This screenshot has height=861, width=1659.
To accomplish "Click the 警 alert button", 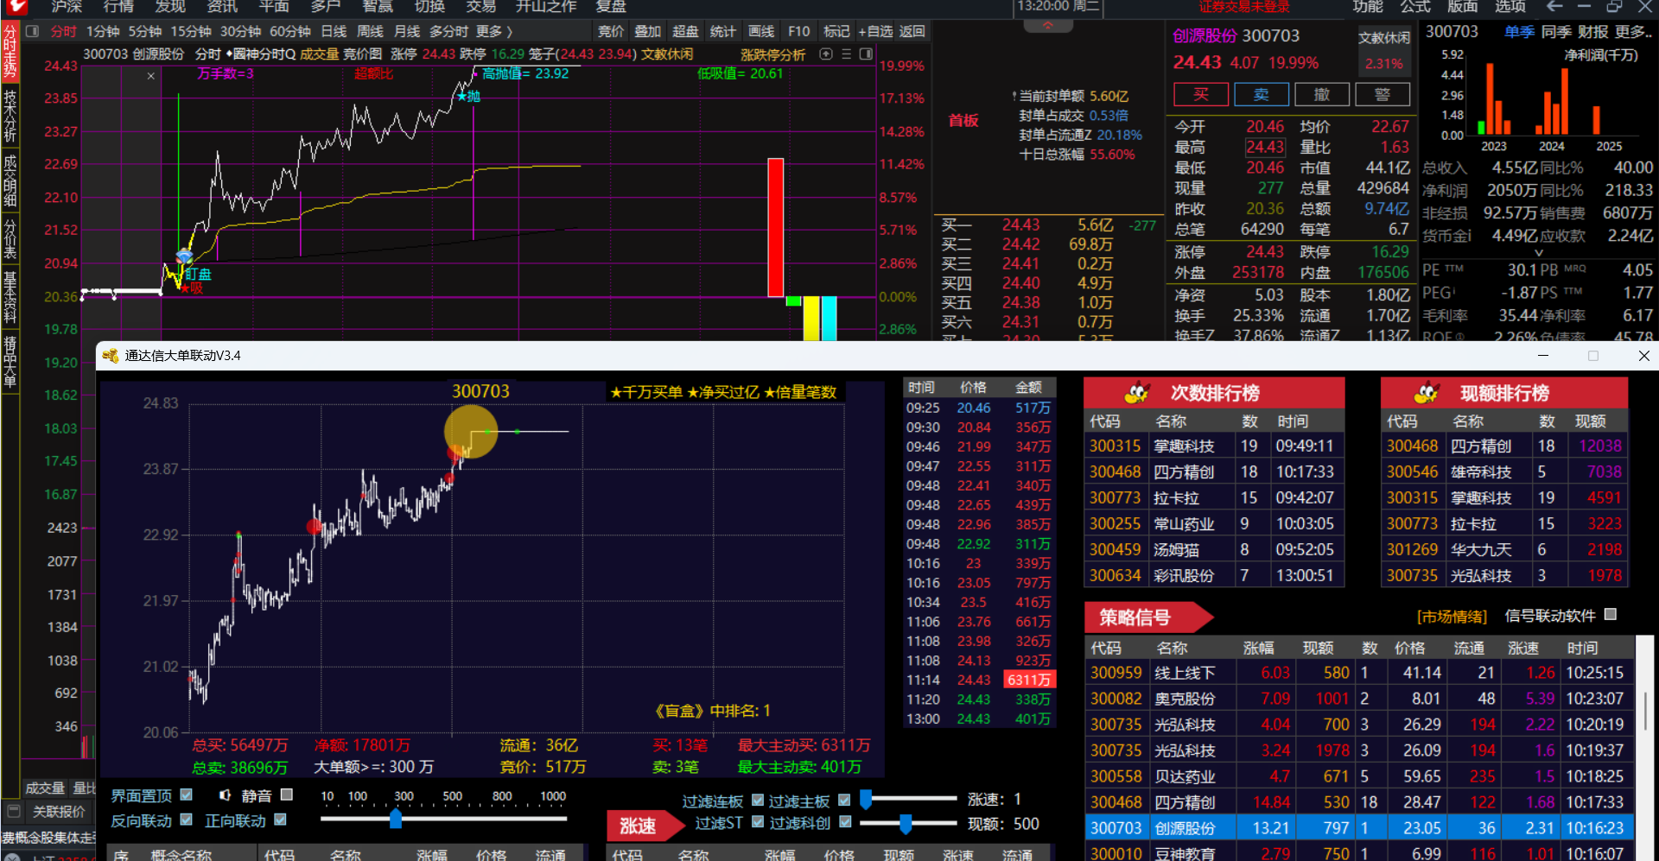I will pos(1382,94).
